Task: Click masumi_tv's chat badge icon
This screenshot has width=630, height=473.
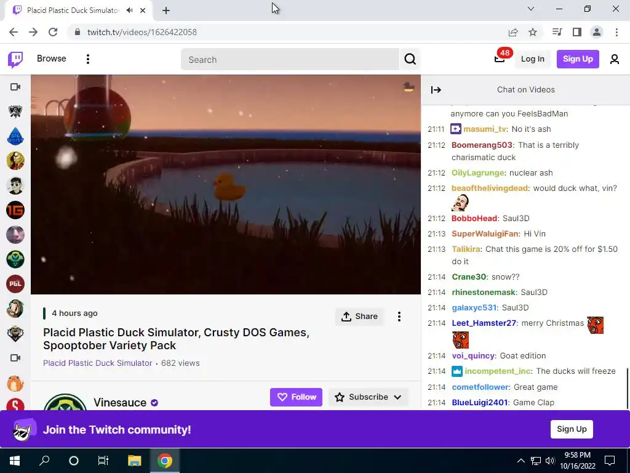Action: tap(456, 129)
